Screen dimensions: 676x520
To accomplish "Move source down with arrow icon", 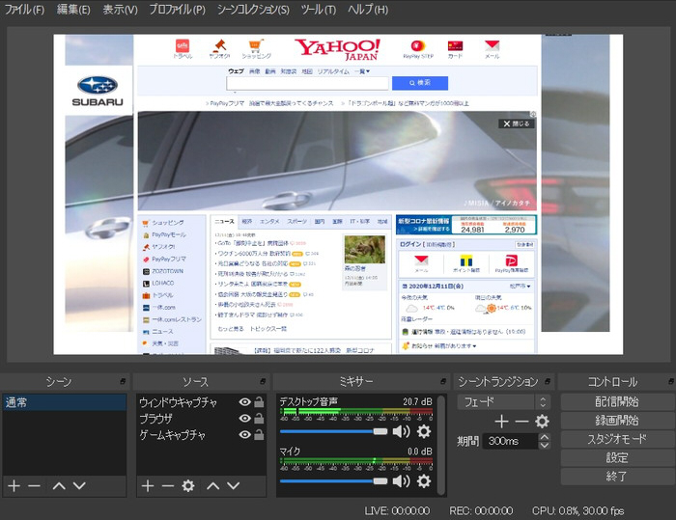I will click(x=234, y=486).
